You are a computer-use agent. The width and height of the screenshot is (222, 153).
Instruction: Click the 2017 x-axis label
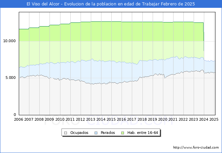pos(132,119)
